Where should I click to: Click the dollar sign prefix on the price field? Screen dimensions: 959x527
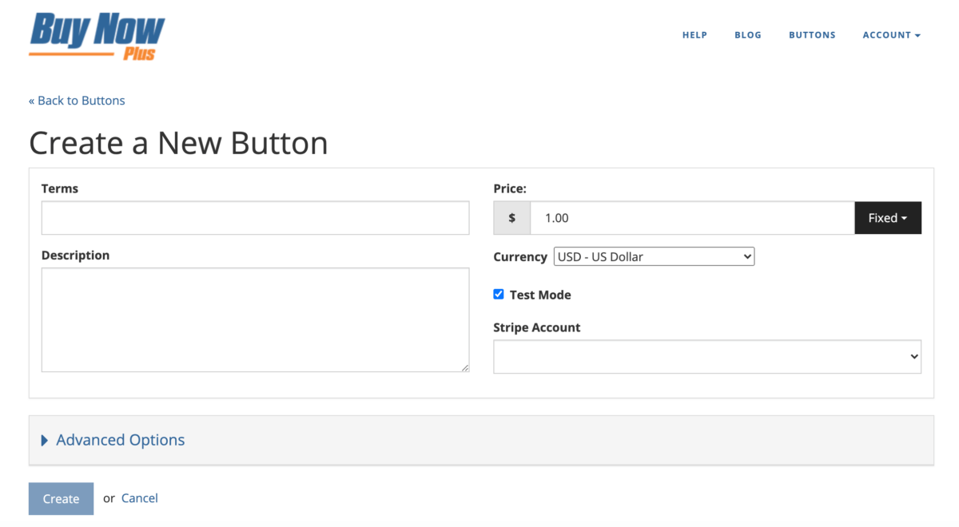pos(511,217)
